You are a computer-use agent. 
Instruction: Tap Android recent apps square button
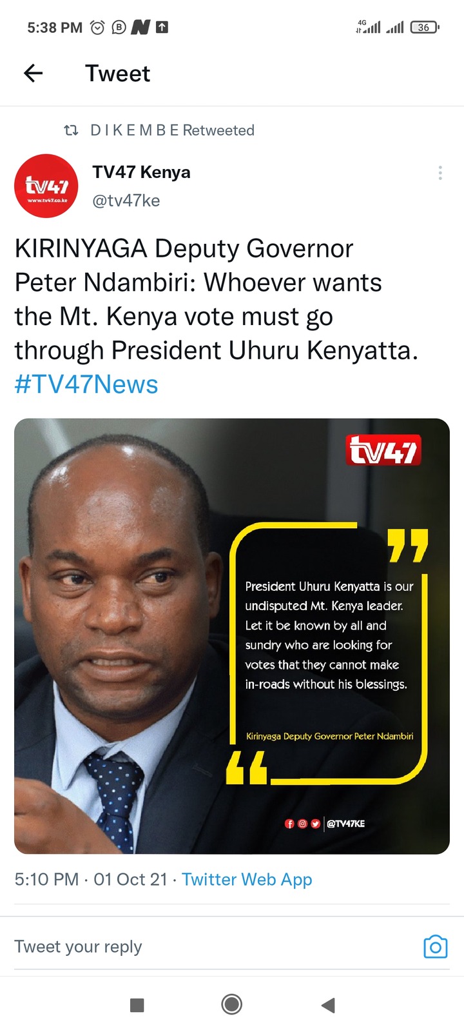[137, 1005]
